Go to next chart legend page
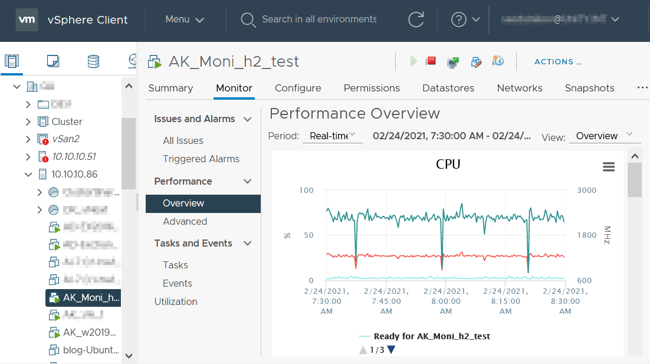The height and width of the screenshot is (364, 650). tap(390, 350)
